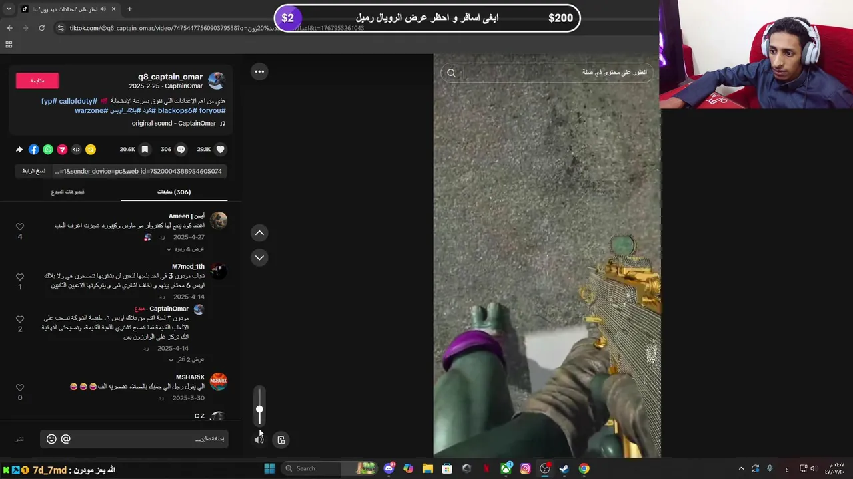
Task: Open File Explorer from the taskbar
Action: pos(428,468)
